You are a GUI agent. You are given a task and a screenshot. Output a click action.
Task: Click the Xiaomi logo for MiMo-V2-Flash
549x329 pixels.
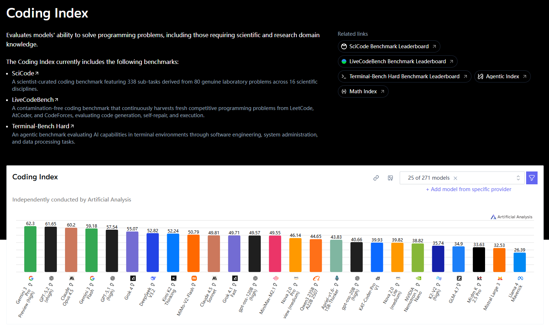194,278
